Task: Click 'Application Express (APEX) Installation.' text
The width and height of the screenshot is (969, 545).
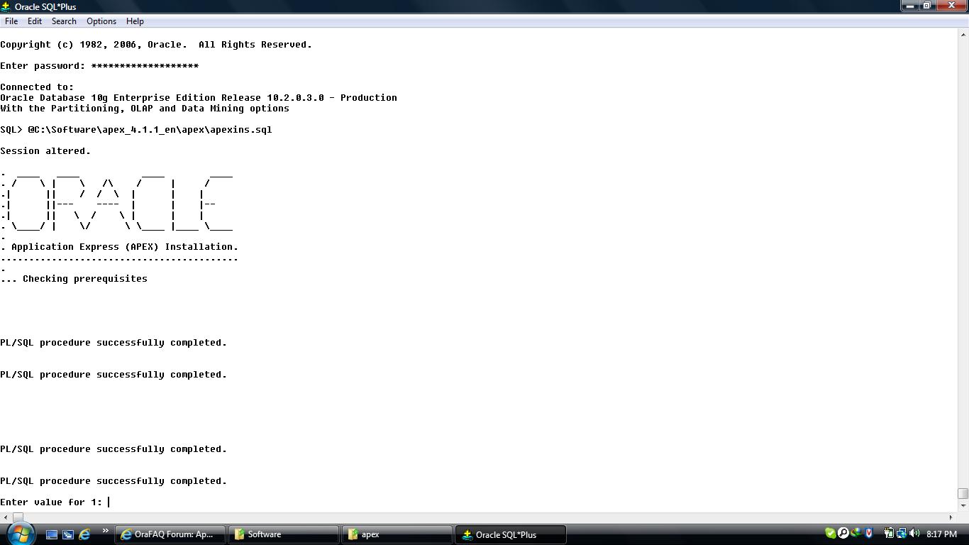Action: (x=125, y=247)
